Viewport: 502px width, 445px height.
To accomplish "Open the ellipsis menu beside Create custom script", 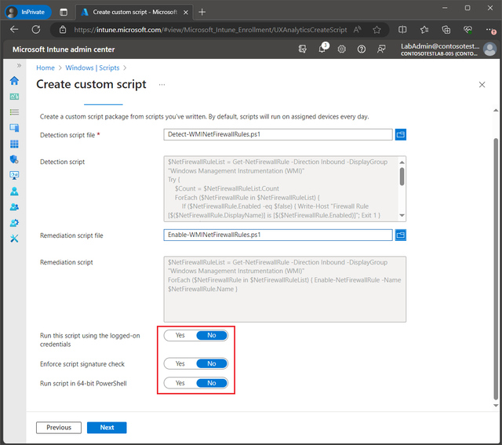I will 162,85.
